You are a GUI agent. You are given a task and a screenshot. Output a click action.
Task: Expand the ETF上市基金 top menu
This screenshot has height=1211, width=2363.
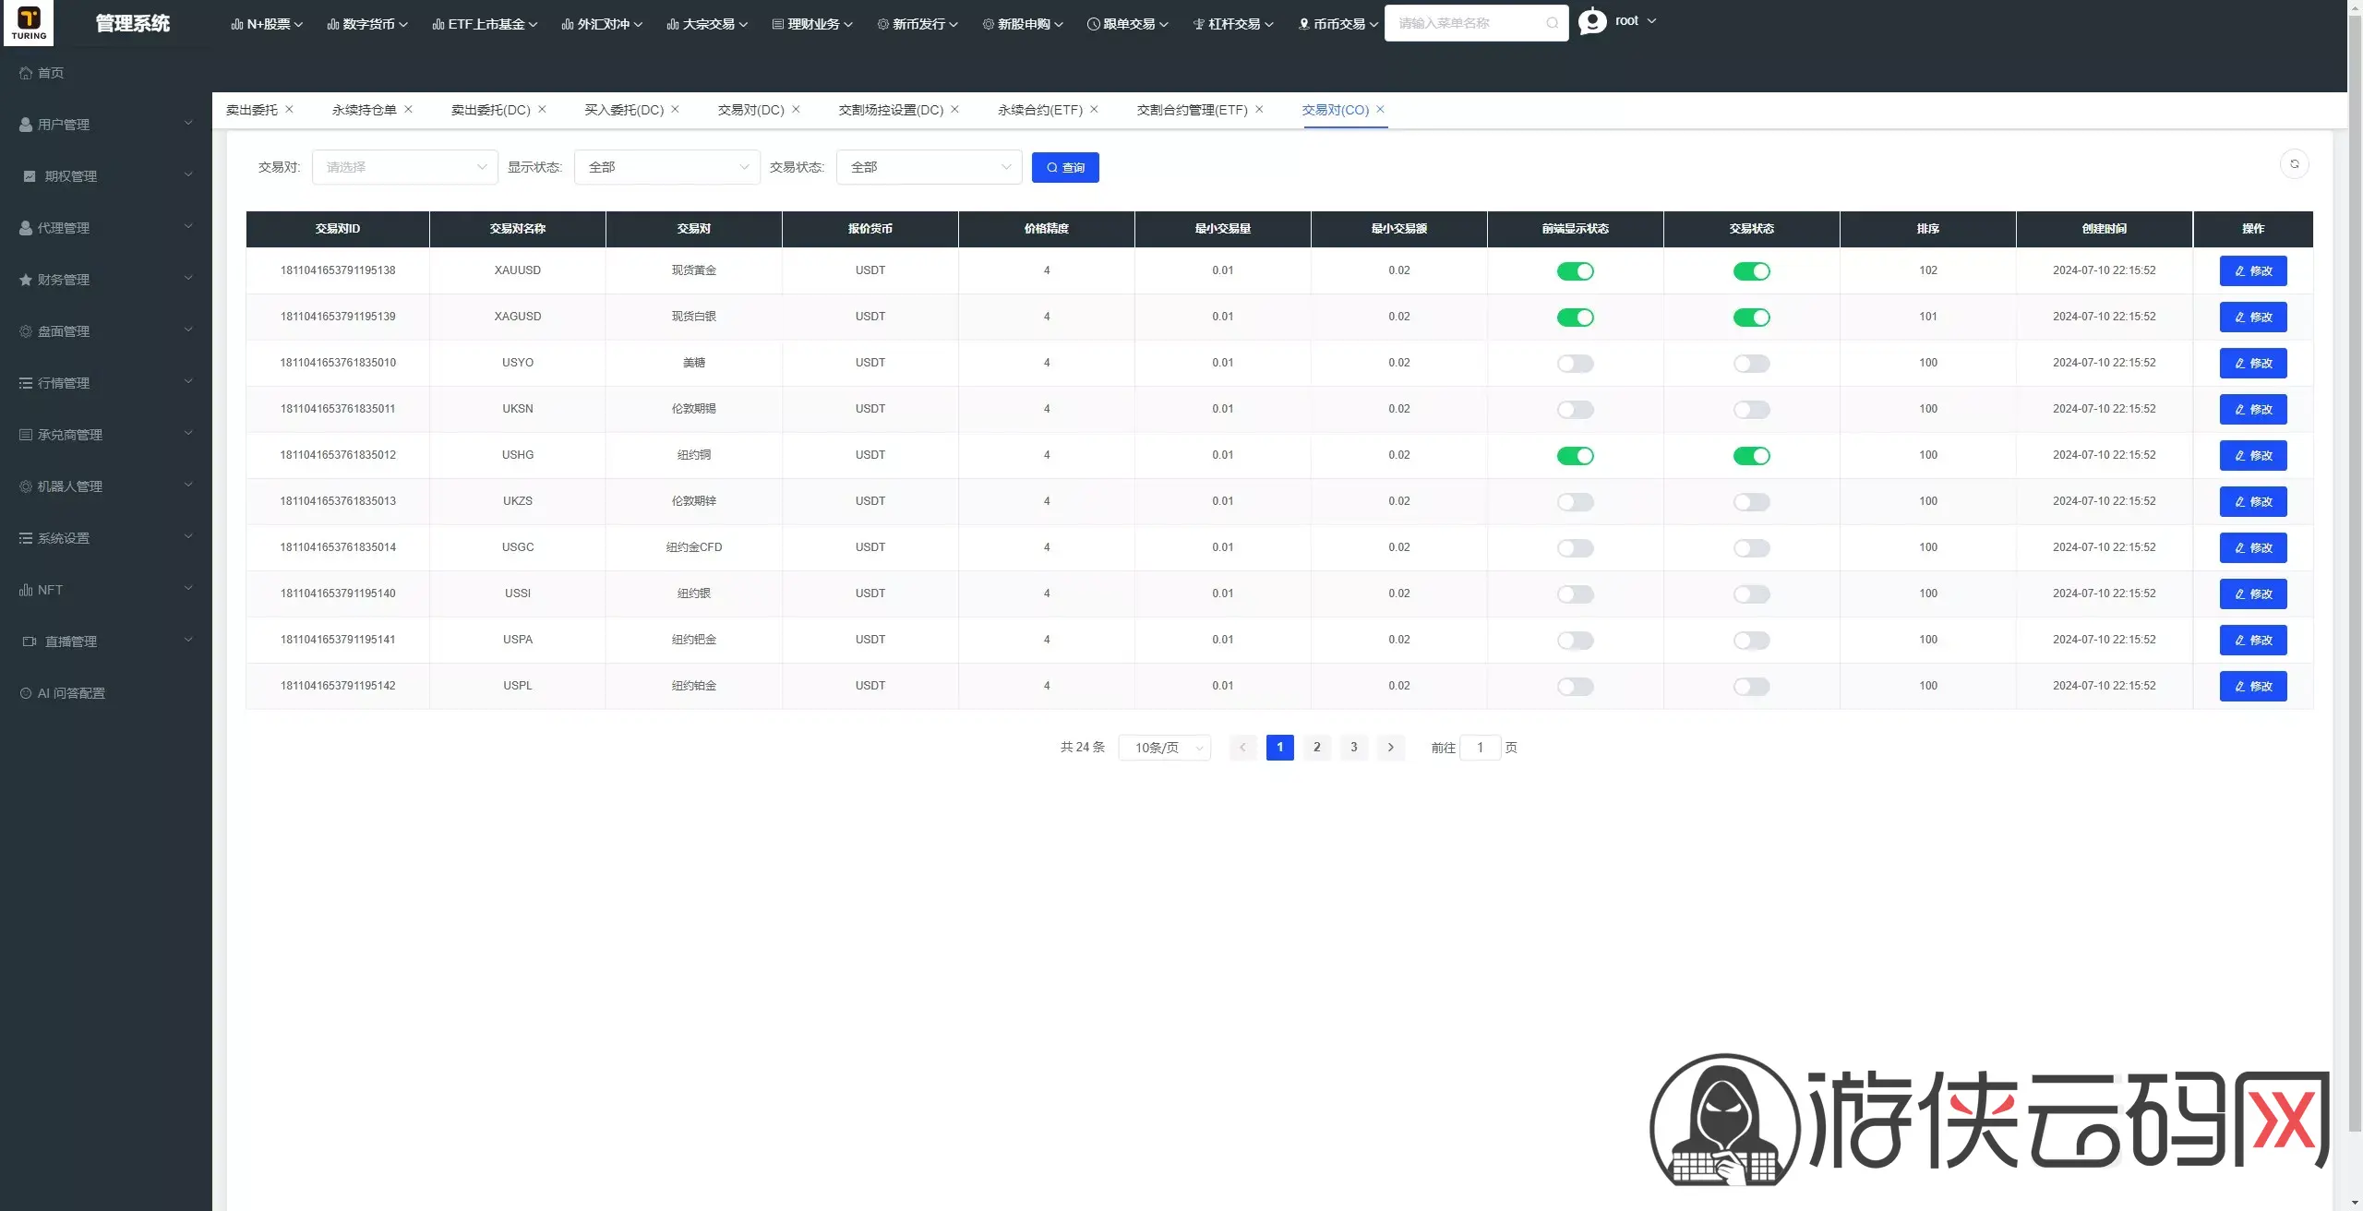click(x=485, y=24)
